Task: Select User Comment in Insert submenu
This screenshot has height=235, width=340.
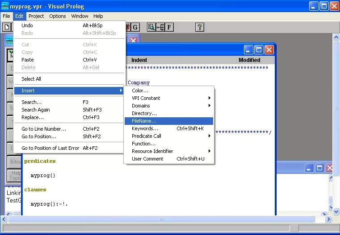Action: click(x=169, y=159)
